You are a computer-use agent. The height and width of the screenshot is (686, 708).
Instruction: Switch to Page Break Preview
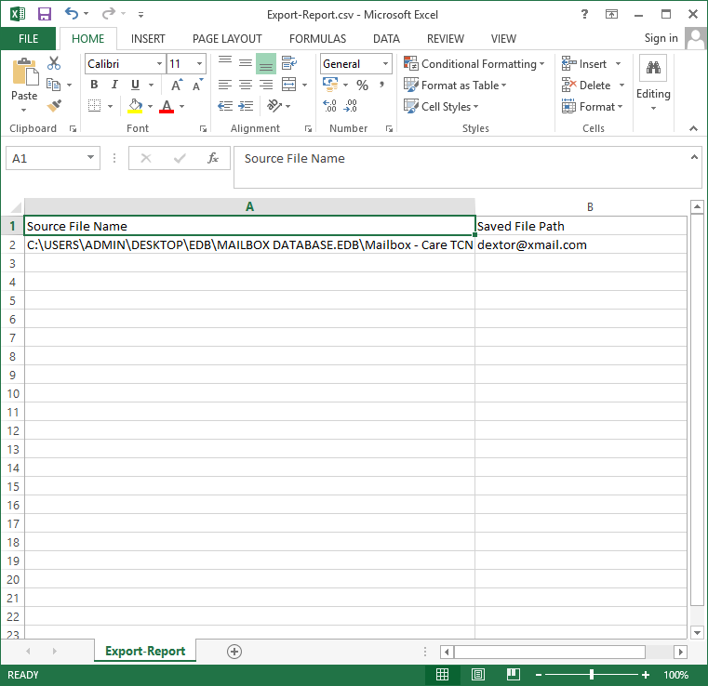pyautogui.click(x=514, y=675)
